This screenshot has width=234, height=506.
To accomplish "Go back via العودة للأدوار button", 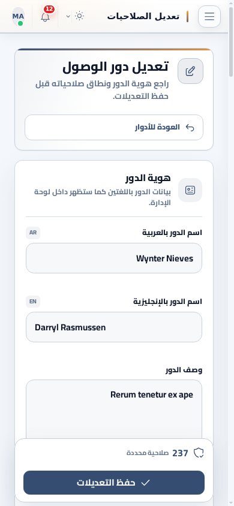I will pos(114,128).
